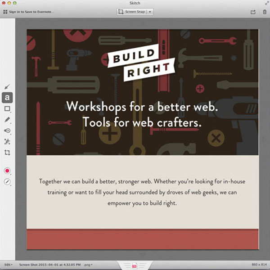Click the 860 x 814 image dimensions
Image resolution: width=270 pixels, height=270 pixels.
click(259, 265)
